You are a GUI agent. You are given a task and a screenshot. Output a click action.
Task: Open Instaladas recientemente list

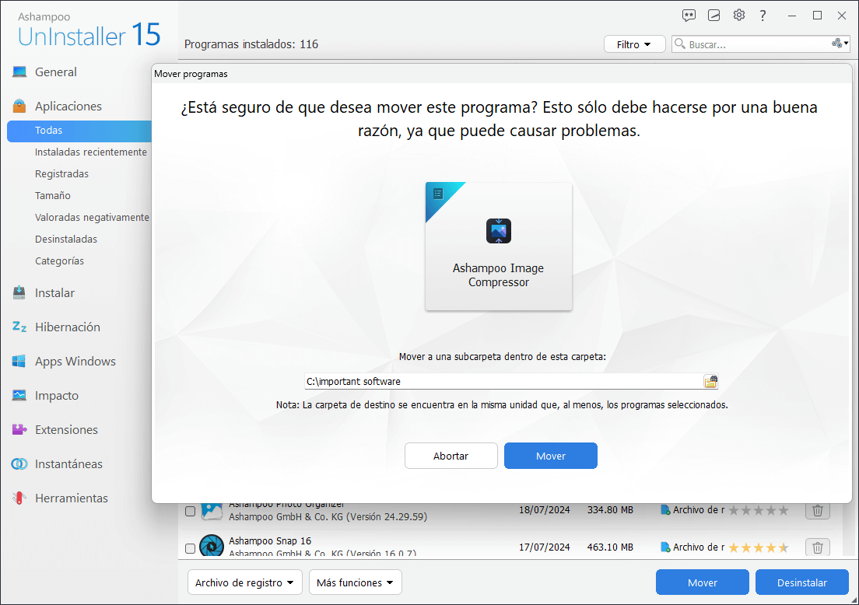pos(91,152)
